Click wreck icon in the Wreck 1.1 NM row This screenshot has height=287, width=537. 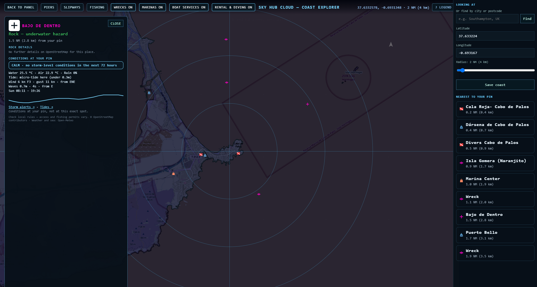pyautogui.click(x=461, y=199)
